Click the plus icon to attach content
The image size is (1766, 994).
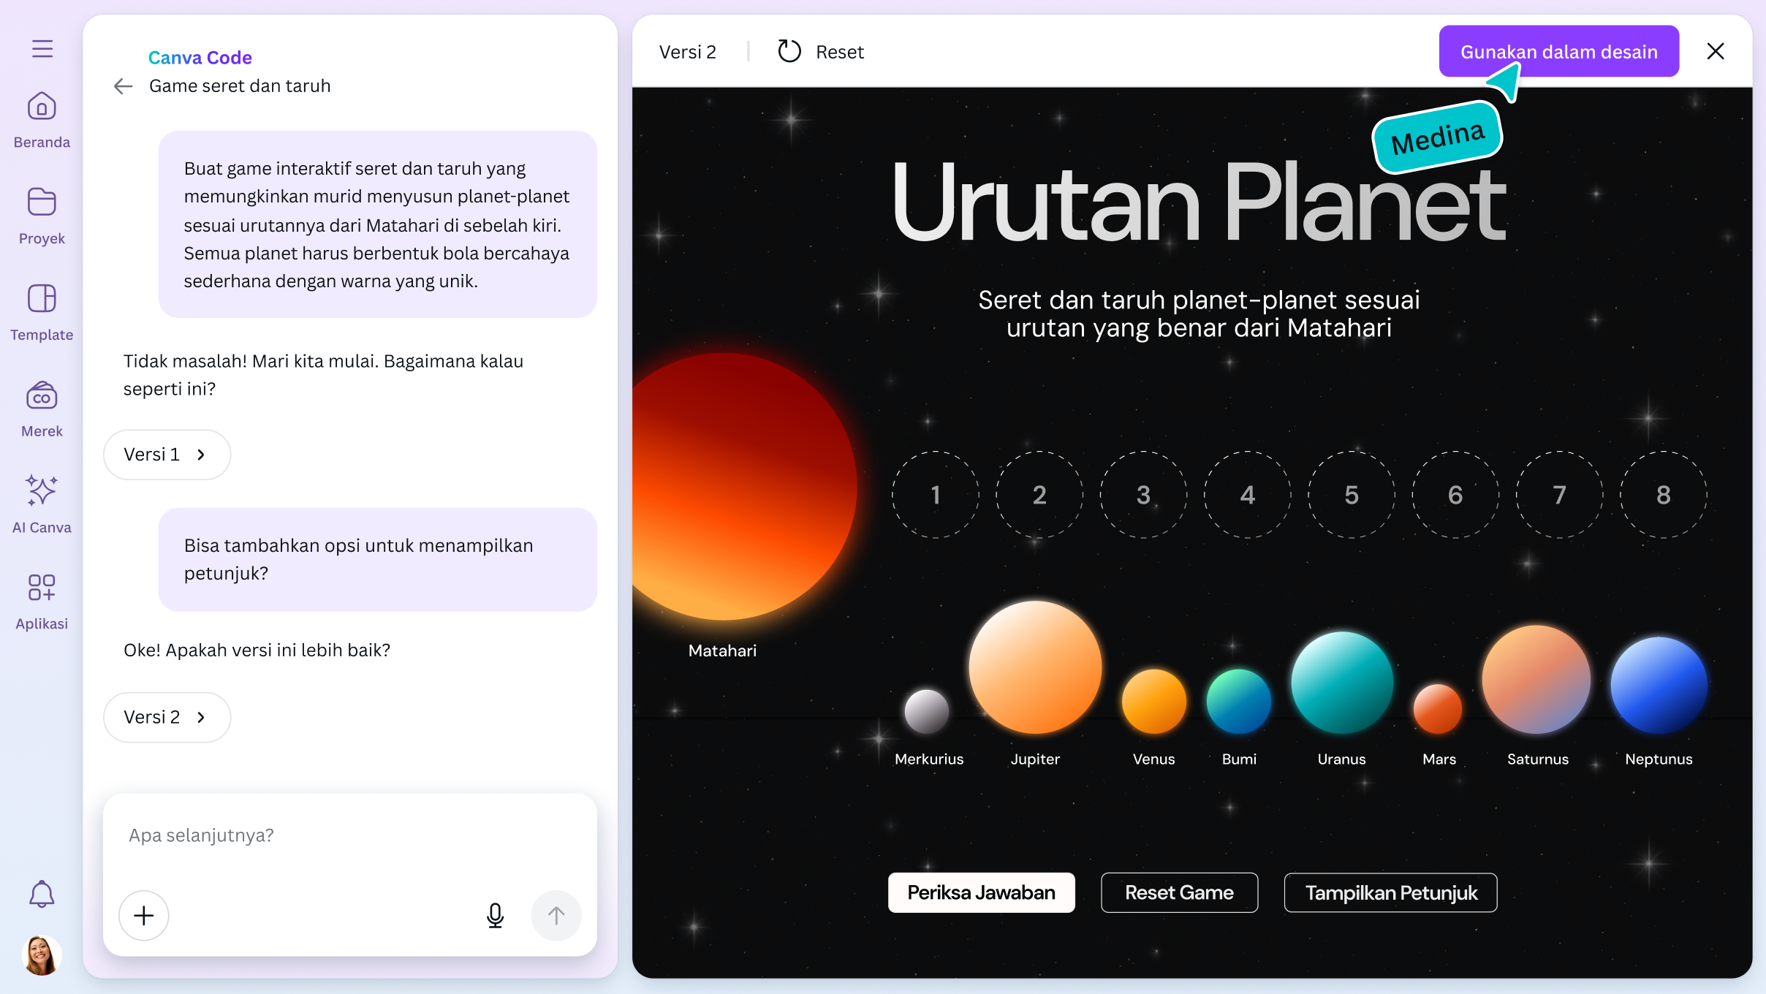point(143,915)
